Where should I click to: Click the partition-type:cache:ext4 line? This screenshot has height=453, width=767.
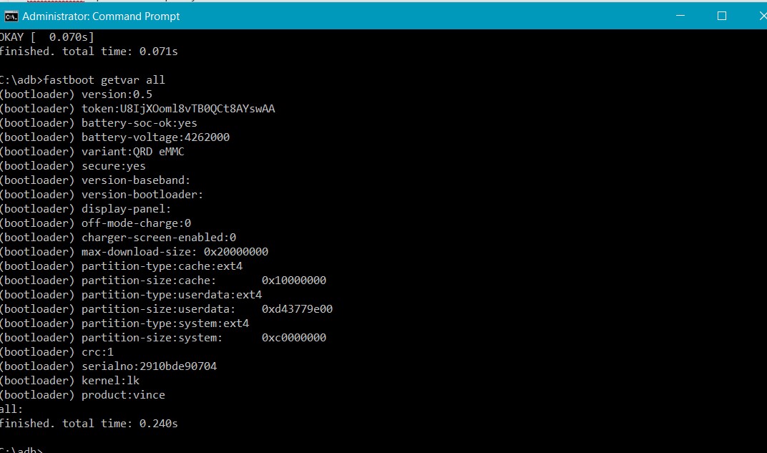pyautogui.click(x=121, y=266)
